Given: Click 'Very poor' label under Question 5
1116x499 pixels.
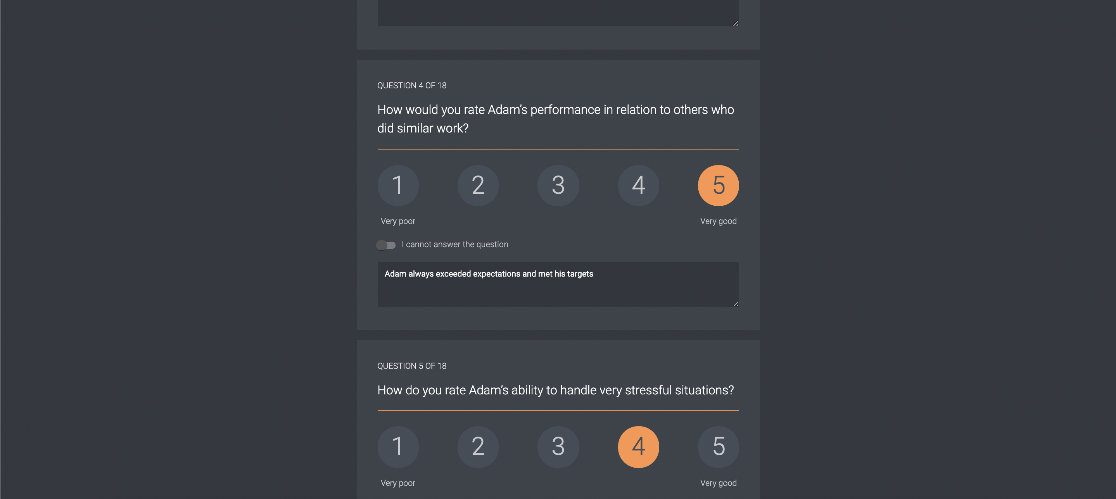Looking at the screenshot, I should click(398, 483).
